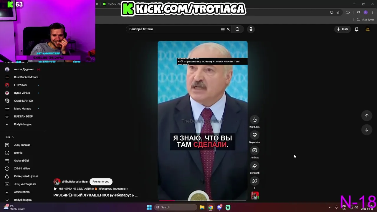Screen dimensions: 377x212
Task: Open the Windows Start menu
Action: pos(149,207)
